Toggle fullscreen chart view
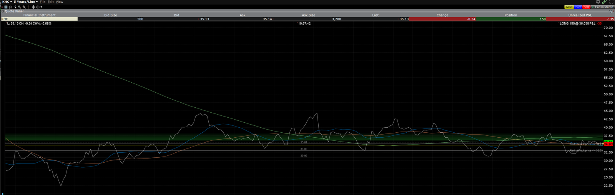 point(611,2)
